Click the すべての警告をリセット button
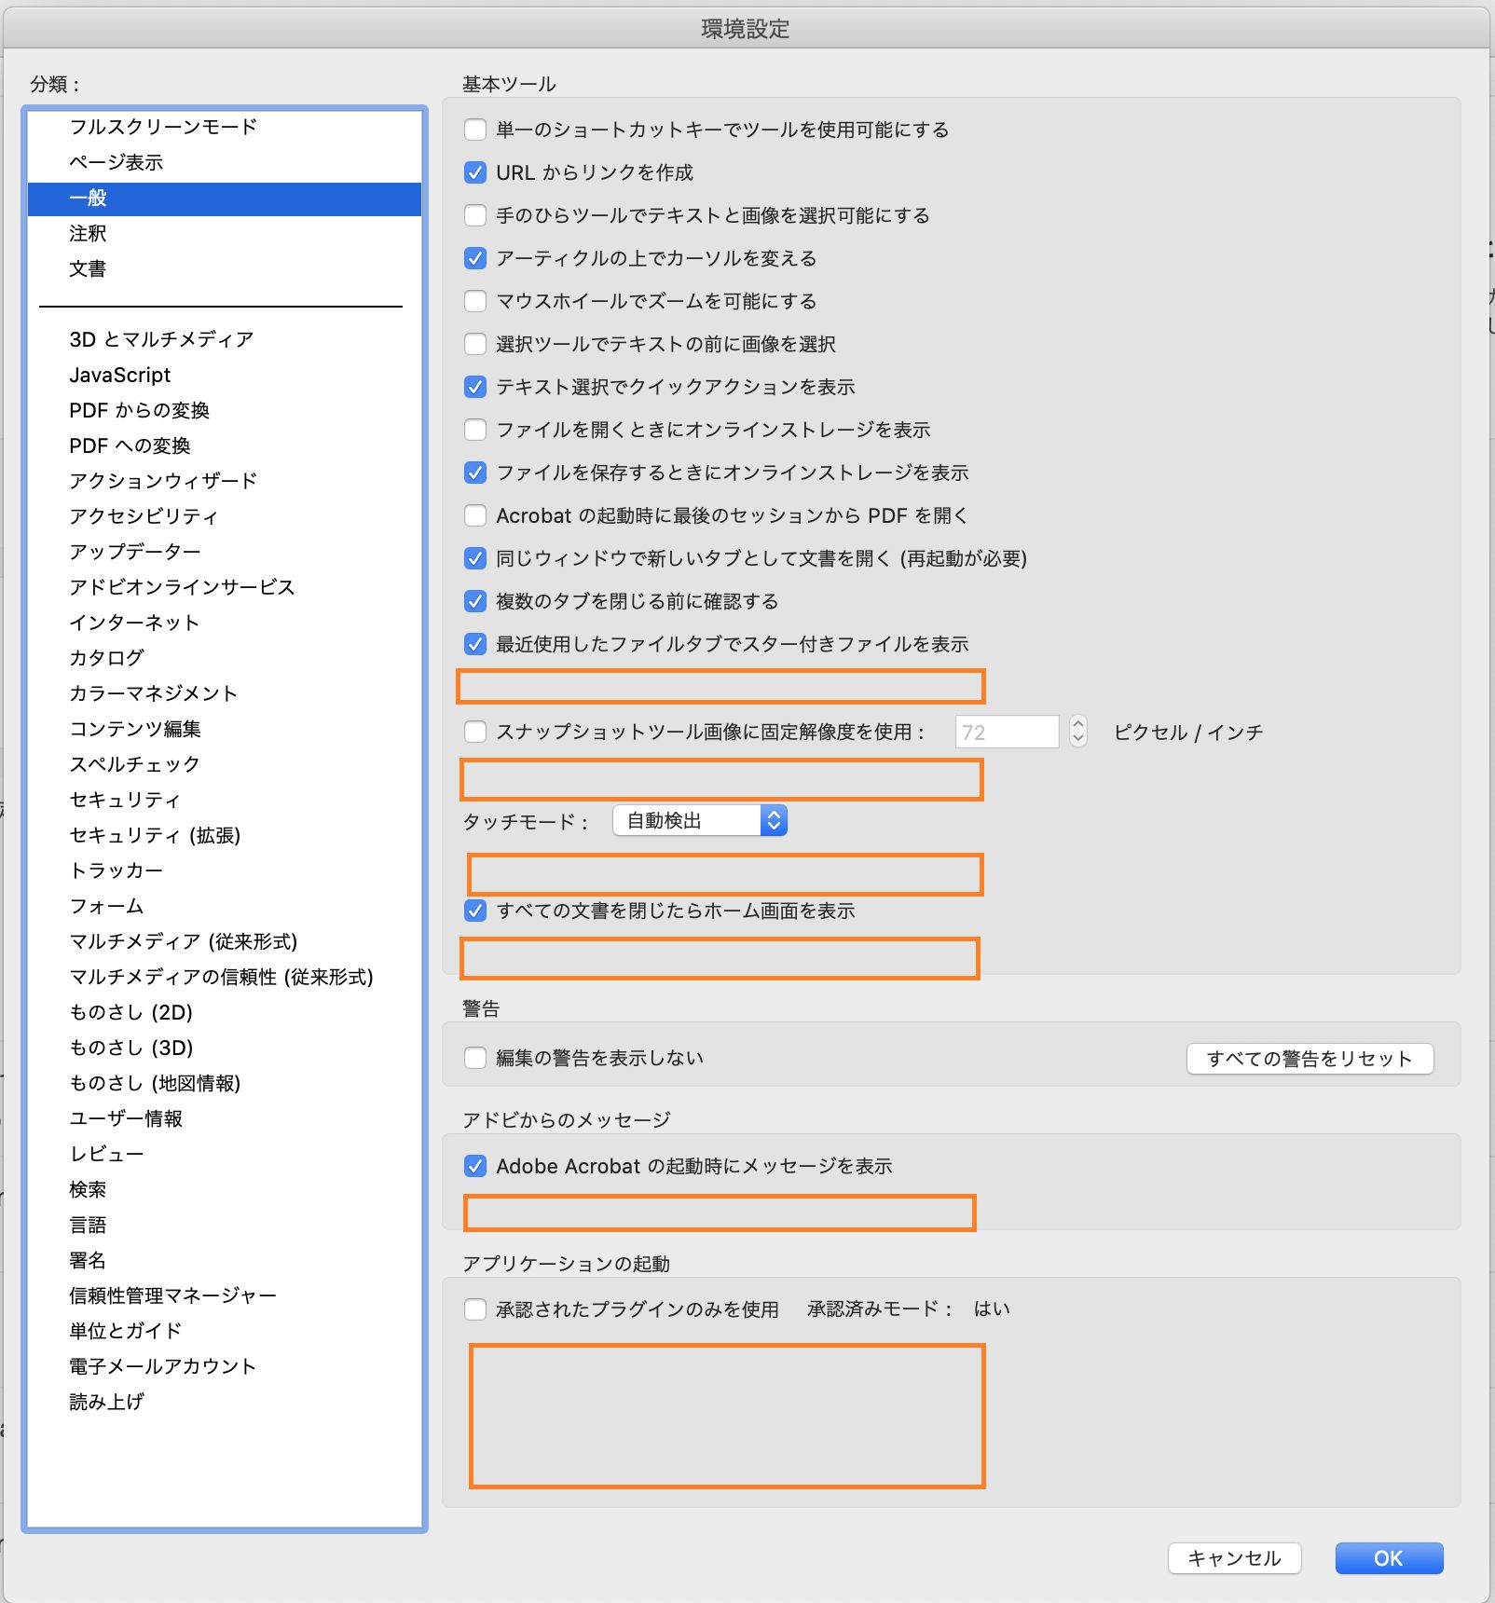 coord(1310,1058)
